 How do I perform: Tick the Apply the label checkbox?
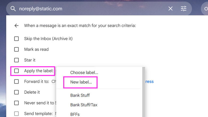point(17,71)
